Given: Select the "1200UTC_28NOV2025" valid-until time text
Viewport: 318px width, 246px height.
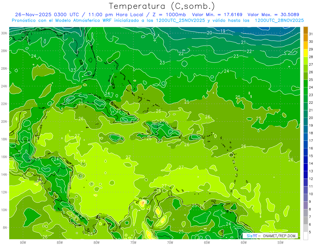Looking at the screenshot, I should 279,20.
